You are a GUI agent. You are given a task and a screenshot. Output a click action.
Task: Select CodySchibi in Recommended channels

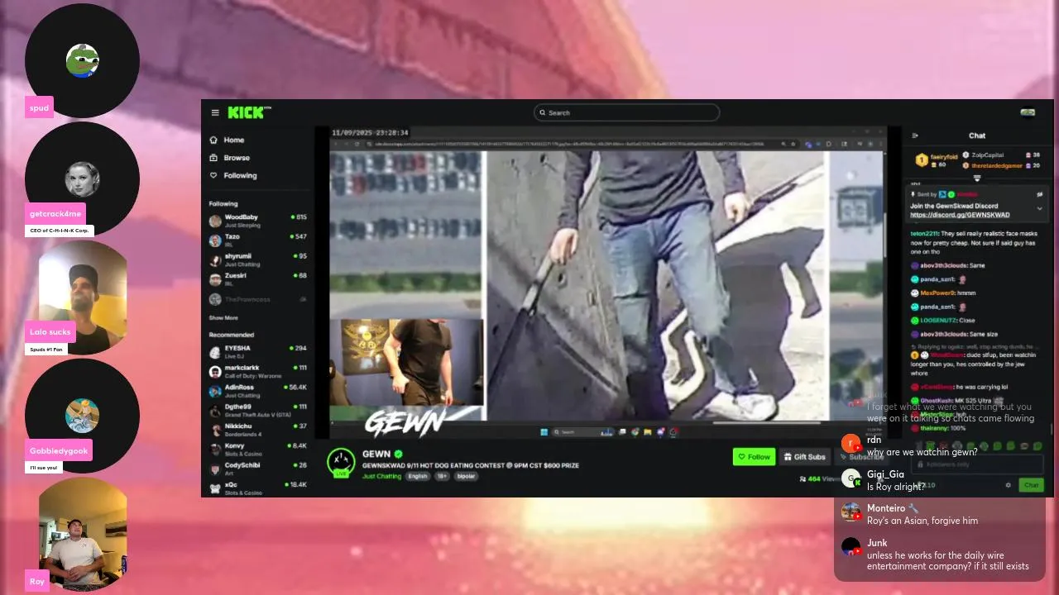(x=258, y=469)
